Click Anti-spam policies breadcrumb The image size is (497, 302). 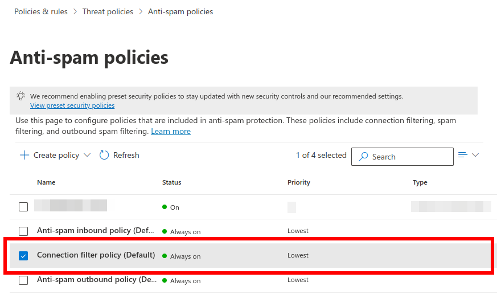pos(180,12)
